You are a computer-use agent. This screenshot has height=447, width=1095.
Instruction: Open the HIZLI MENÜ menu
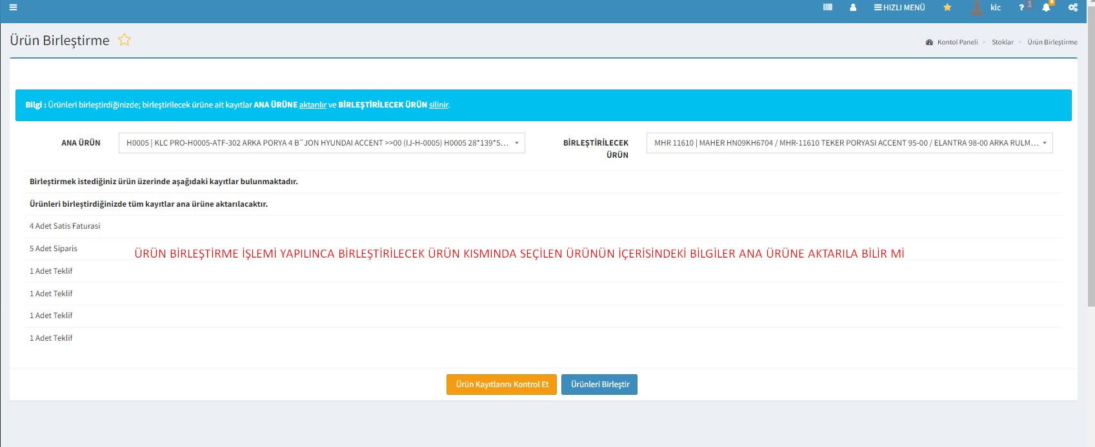click(899, 8)
